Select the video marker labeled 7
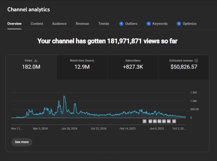The height and width of the screenshot is (161, 217). coord(144,121)
